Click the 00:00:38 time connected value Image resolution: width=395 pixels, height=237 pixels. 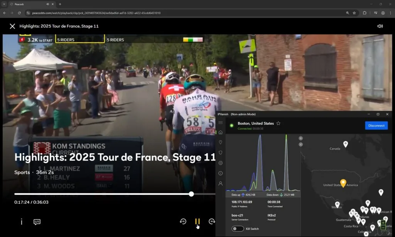pos(274,202)
